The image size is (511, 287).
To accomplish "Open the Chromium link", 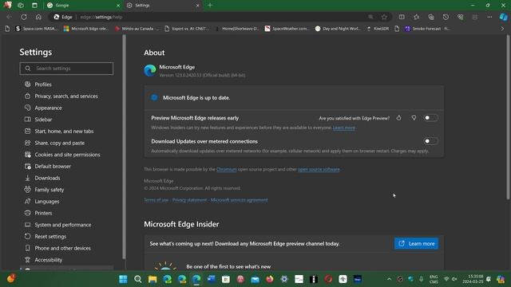I will click(x=227, y=169).
